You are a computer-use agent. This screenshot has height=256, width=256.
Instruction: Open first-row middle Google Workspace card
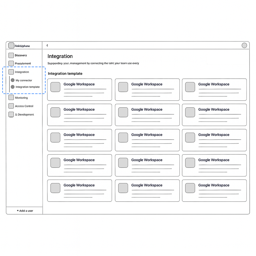147,90
